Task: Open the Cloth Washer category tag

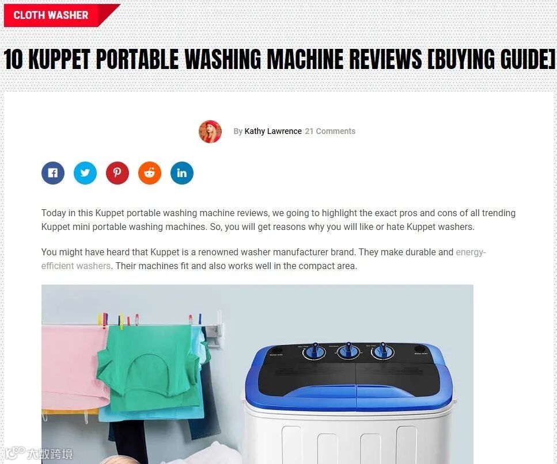Action: click(x=51, y=15)
